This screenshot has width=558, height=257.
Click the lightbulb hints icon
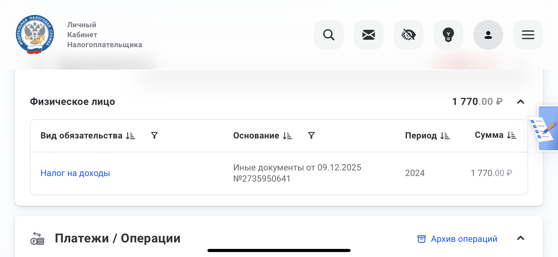coord(448,35)
